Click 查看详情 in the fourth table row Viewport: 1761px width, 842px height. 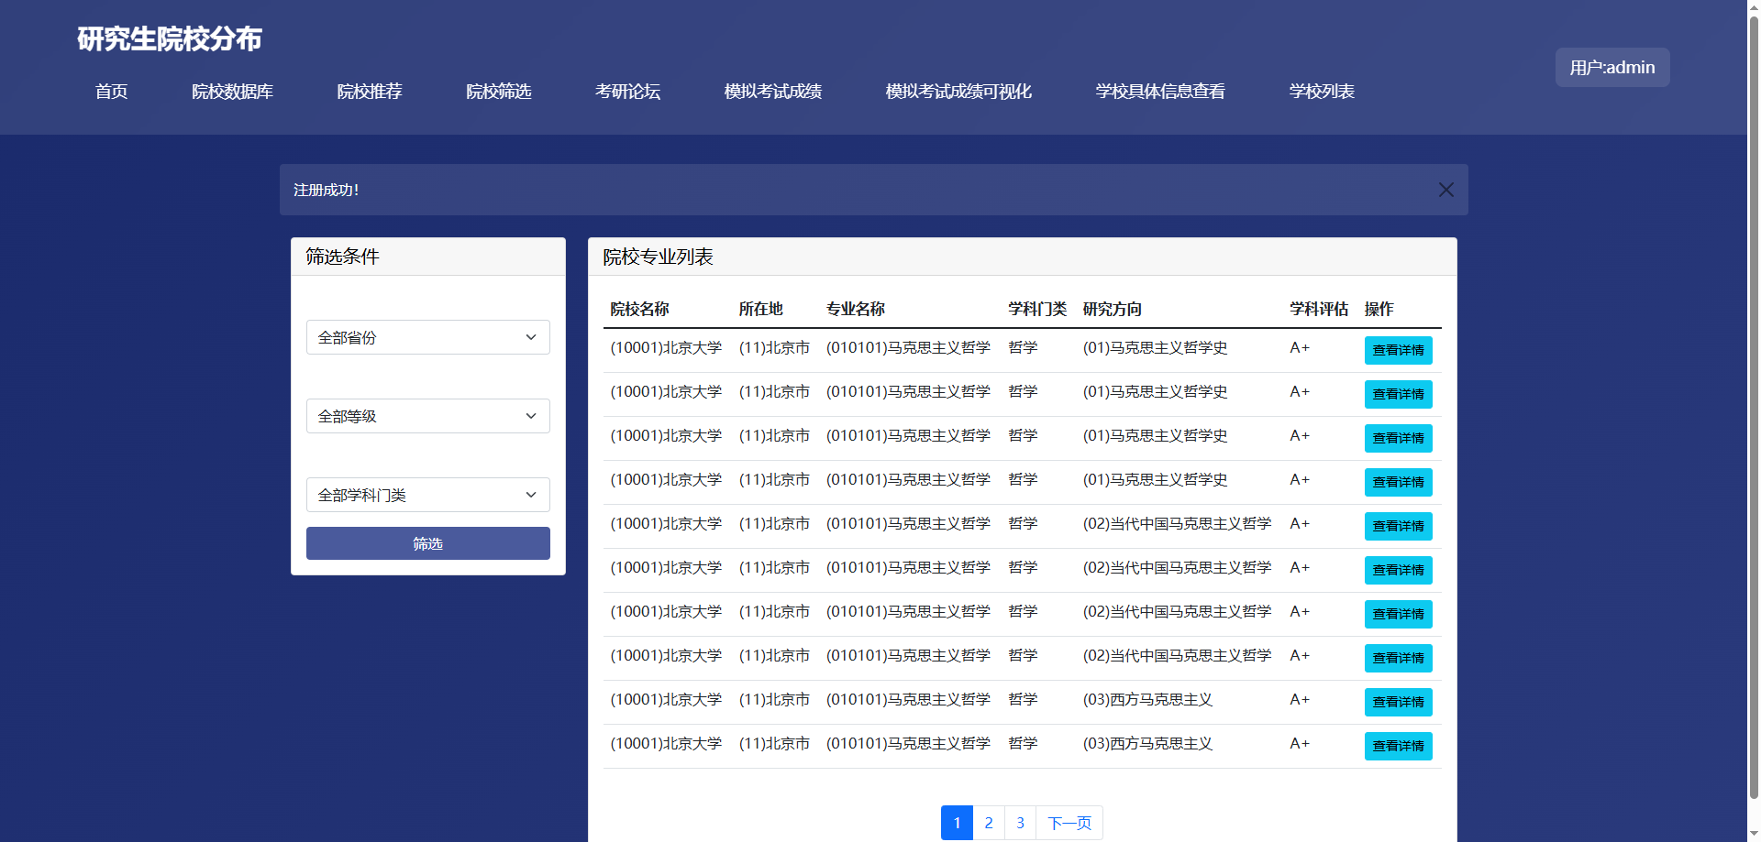[x=1399, y=482]
